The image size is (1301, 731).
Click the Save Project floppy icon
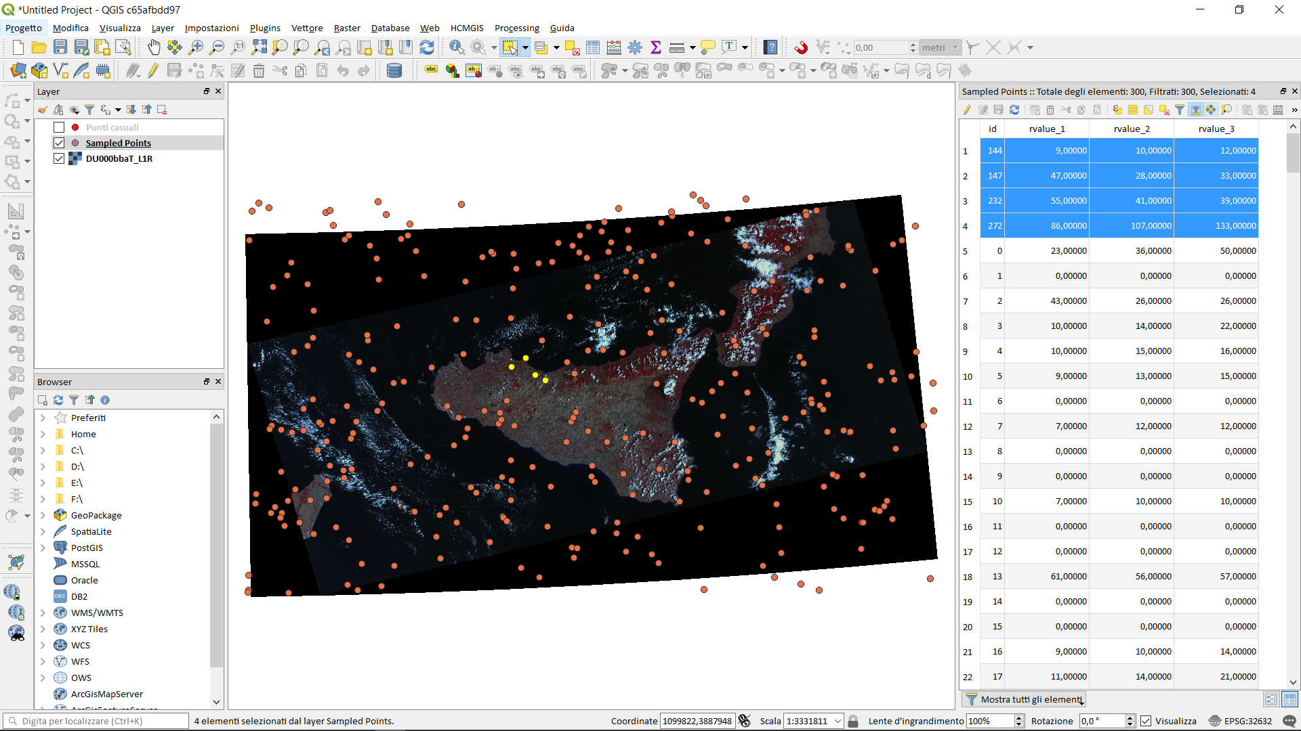60,47
